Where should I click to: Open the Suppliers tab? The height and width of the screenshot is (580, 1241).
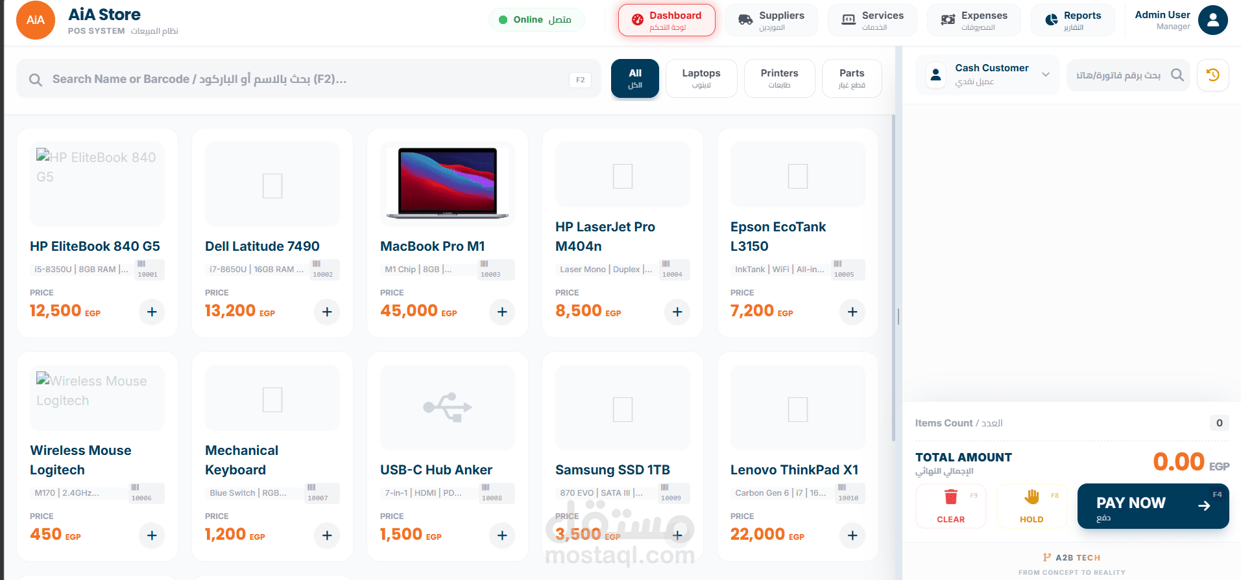point(771,20)
